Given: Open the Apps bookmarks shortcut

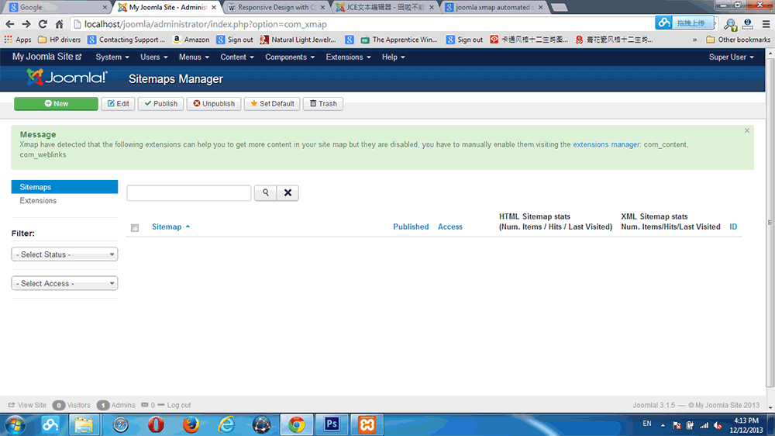Looking at the screenshot, I should point(18,40).
